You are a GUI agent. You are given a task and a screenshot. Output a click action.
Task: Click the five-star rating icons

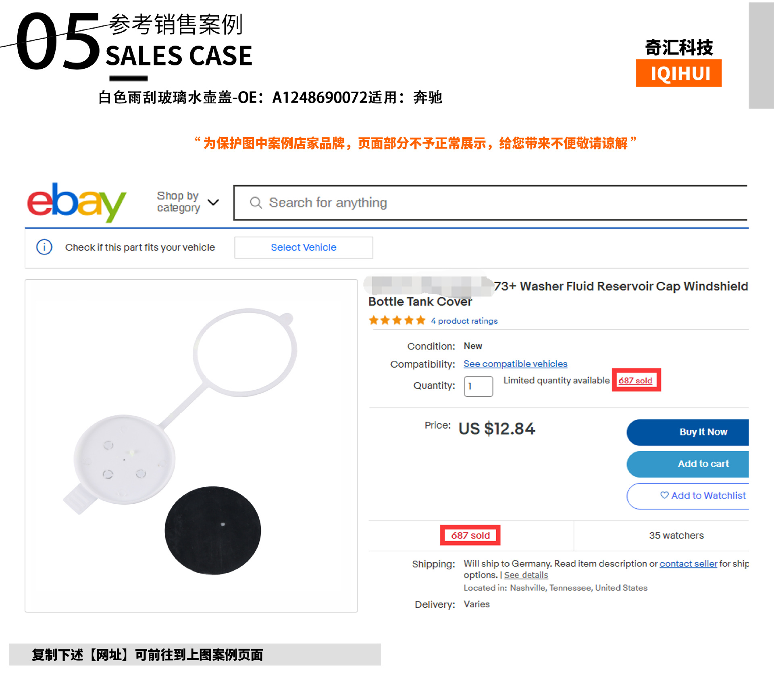397,320
